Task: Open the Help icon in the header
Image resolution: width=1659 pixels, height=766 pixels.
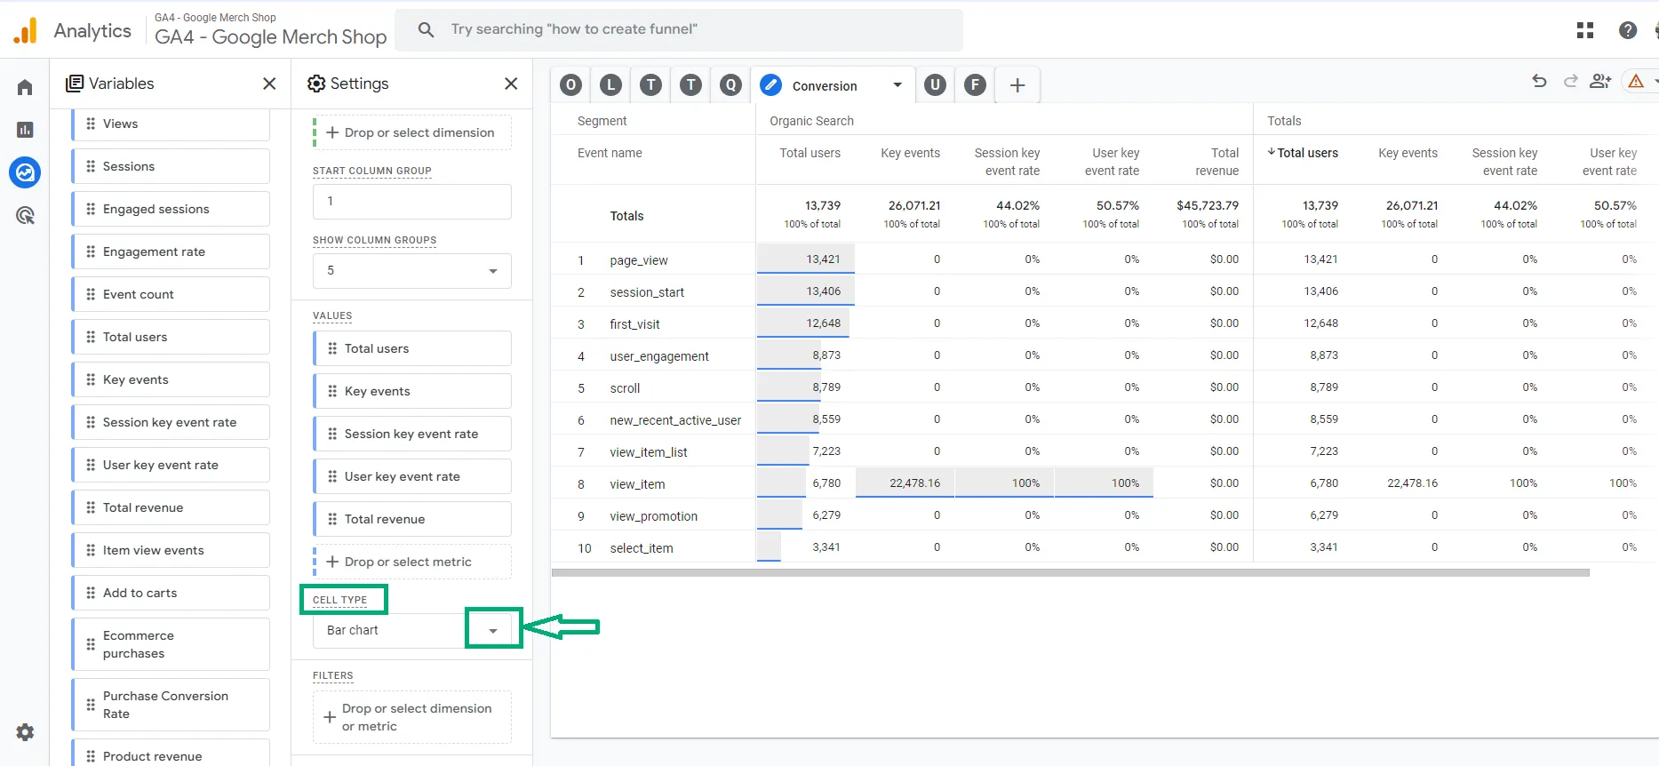Action: 1628,31
